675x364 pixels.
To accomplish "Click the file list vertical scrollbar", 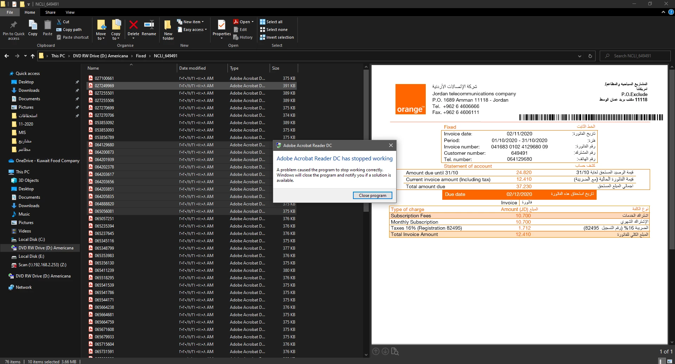I will (366, 141).
